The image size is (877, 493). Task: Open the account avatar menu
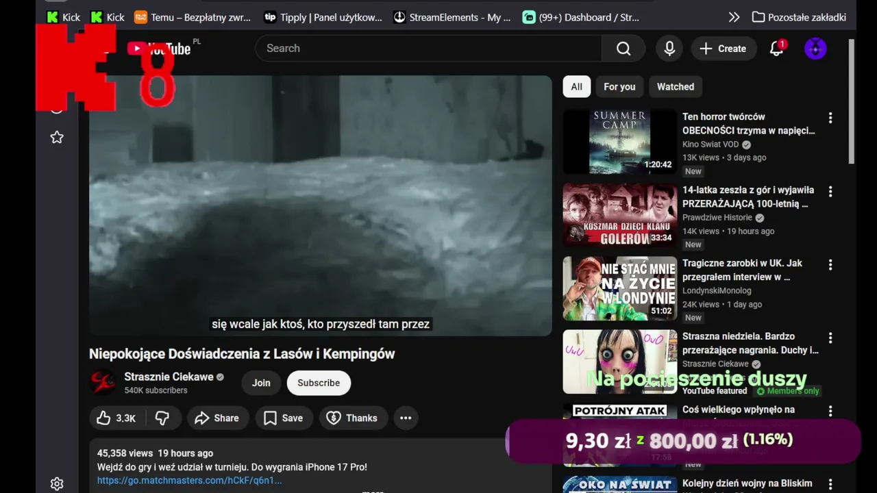815,49
